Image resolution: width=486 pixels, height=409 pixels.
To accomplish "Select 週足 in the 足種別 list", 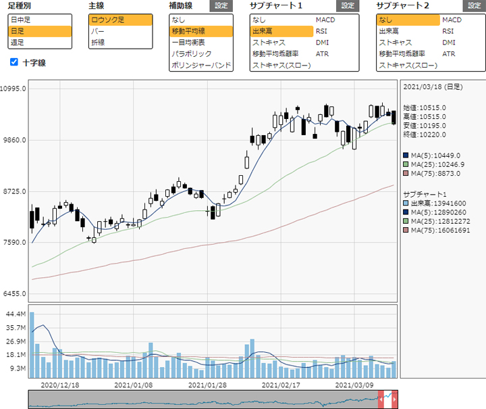I will [x=40, y=43].
